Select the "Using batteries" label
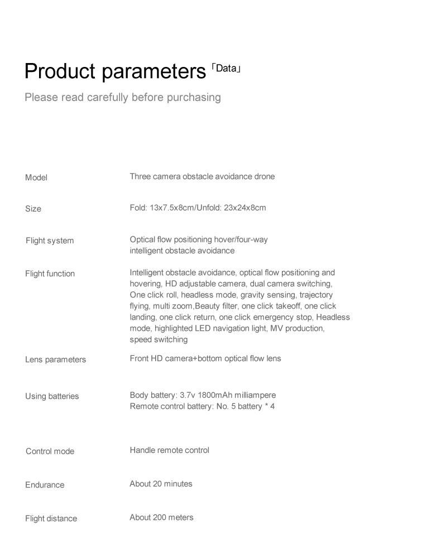The height and width of the screenshot is (555, 441). tap(52, 397)
